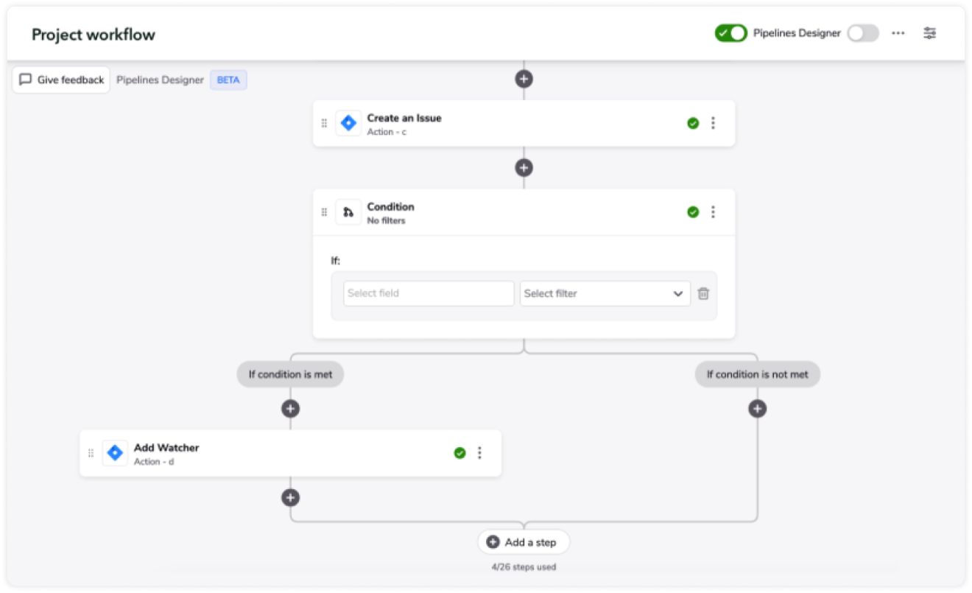The image size is (972, 593).
Task: Click the green status check on Add Watcher
Action: (459, 452)
